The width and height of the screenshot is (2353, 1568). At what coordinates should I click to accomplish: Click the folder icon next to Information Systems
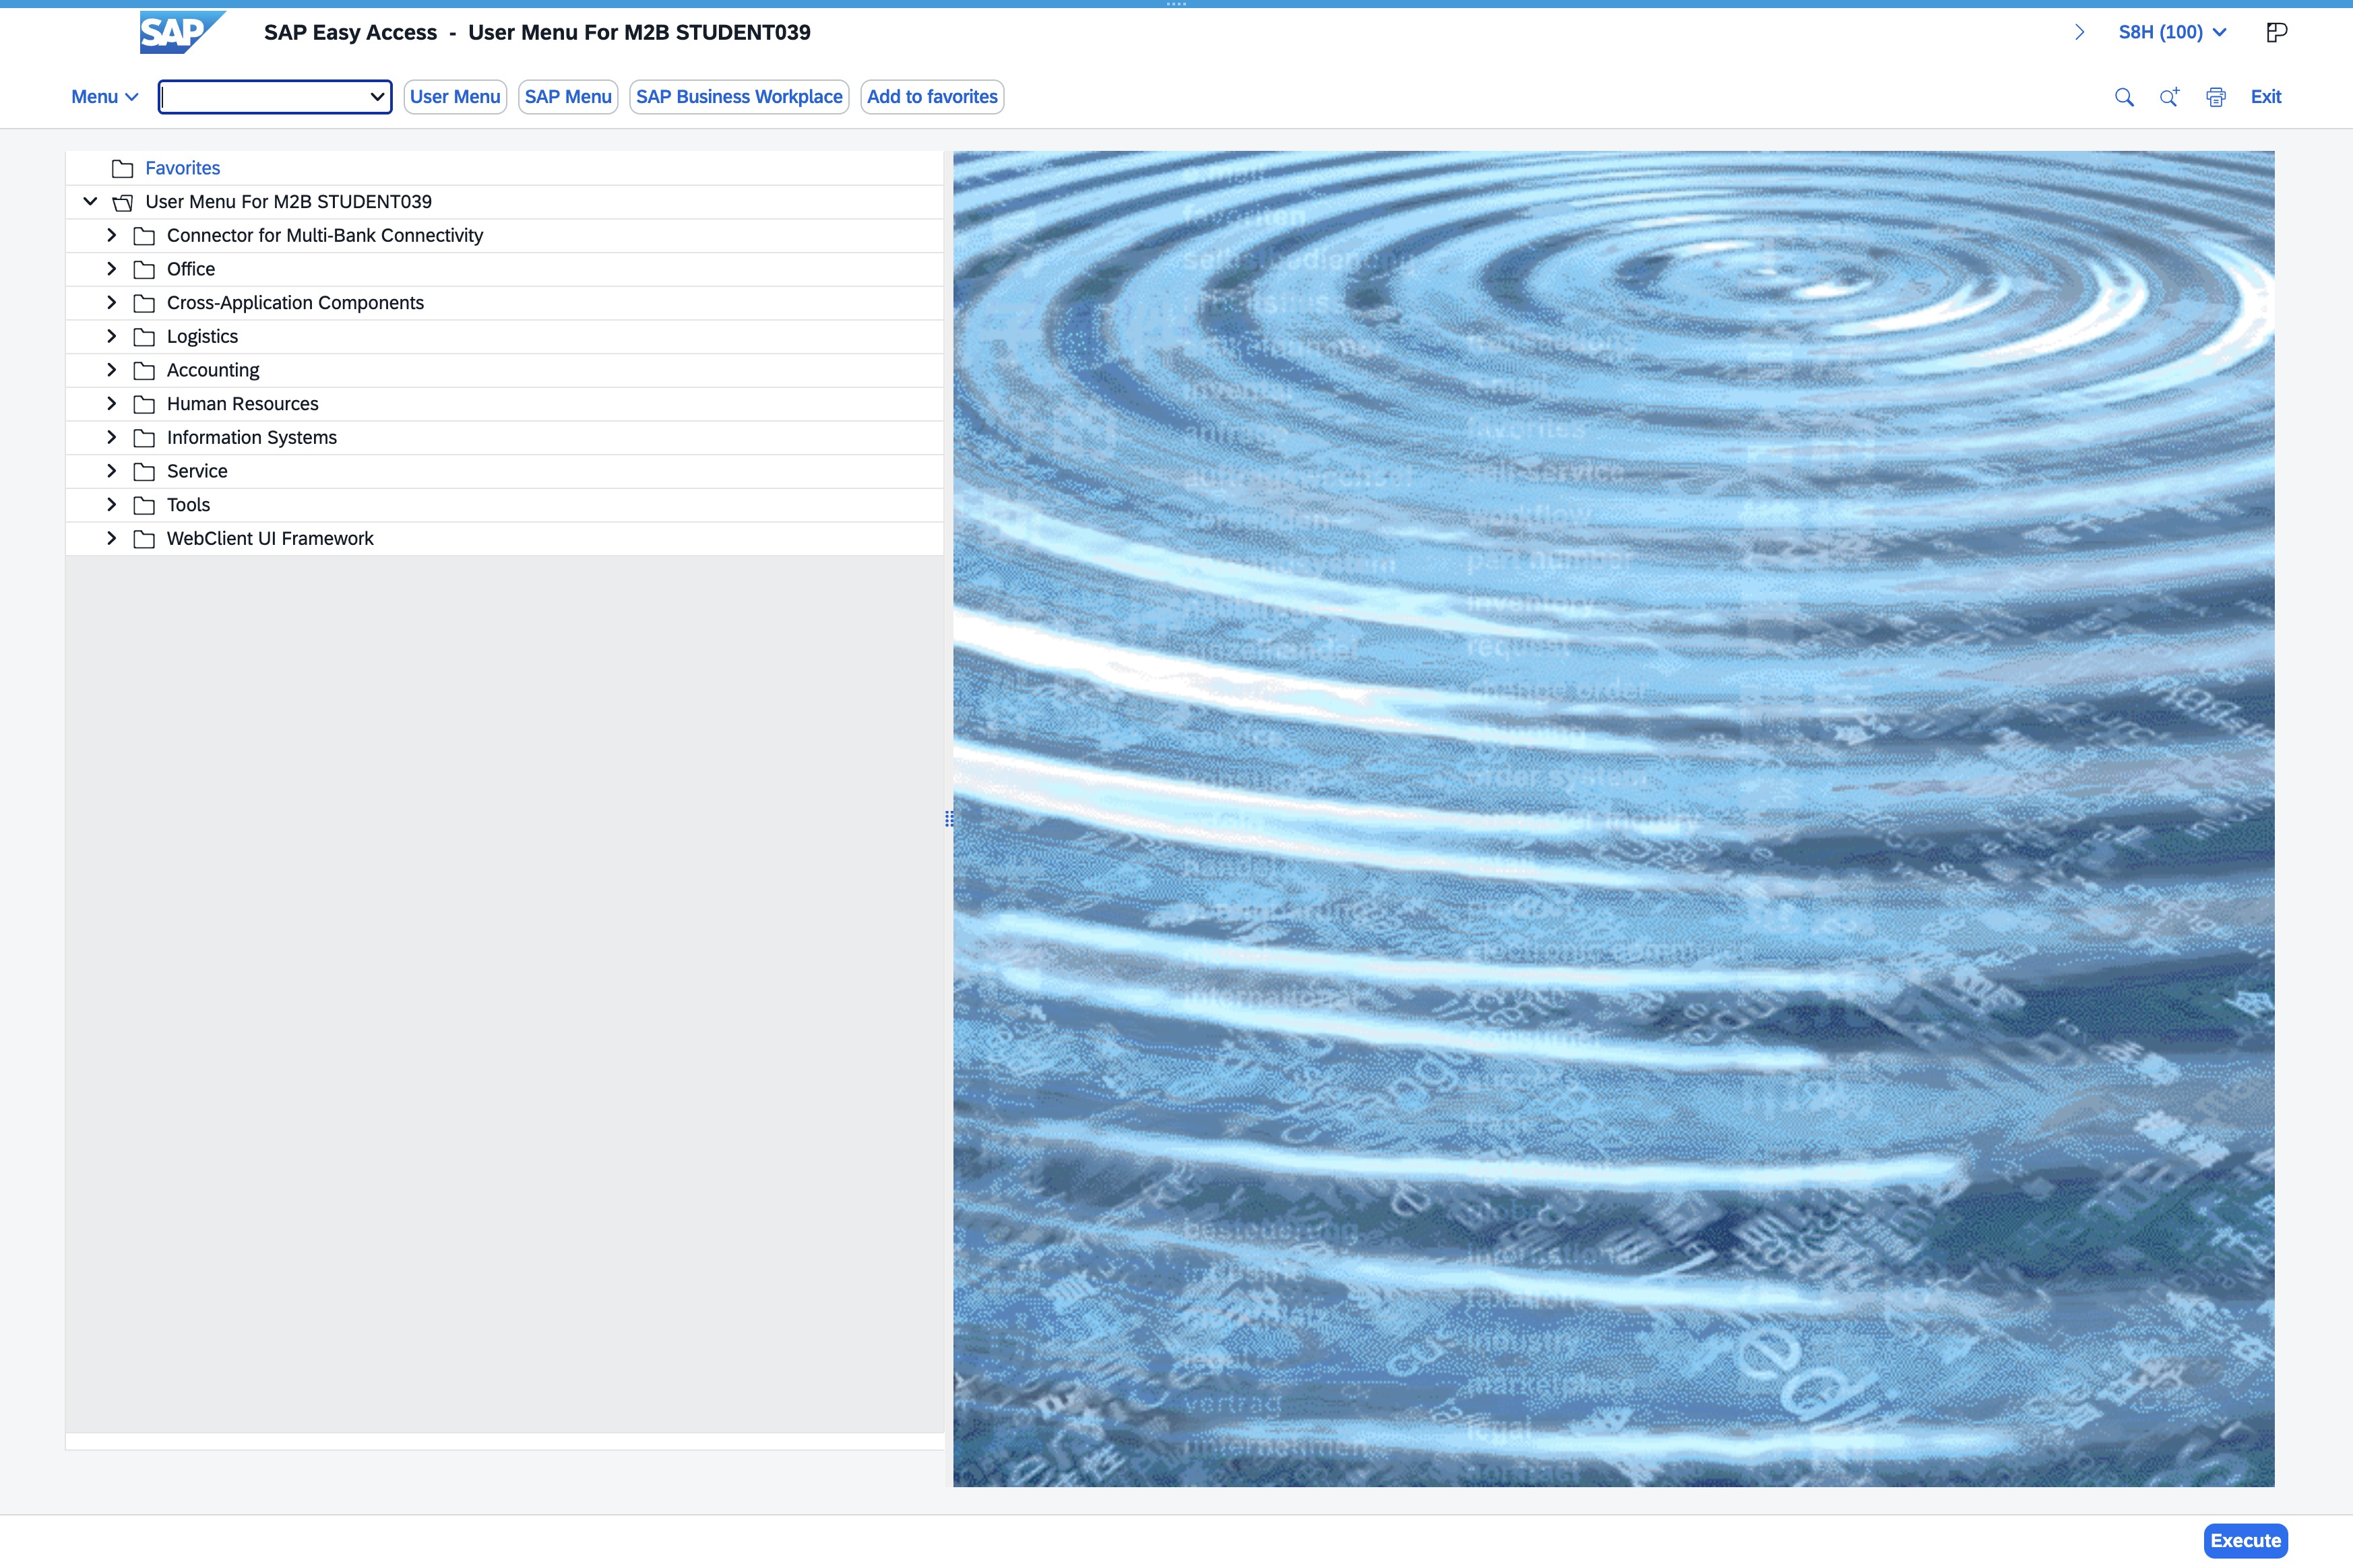tap(144, 437)
